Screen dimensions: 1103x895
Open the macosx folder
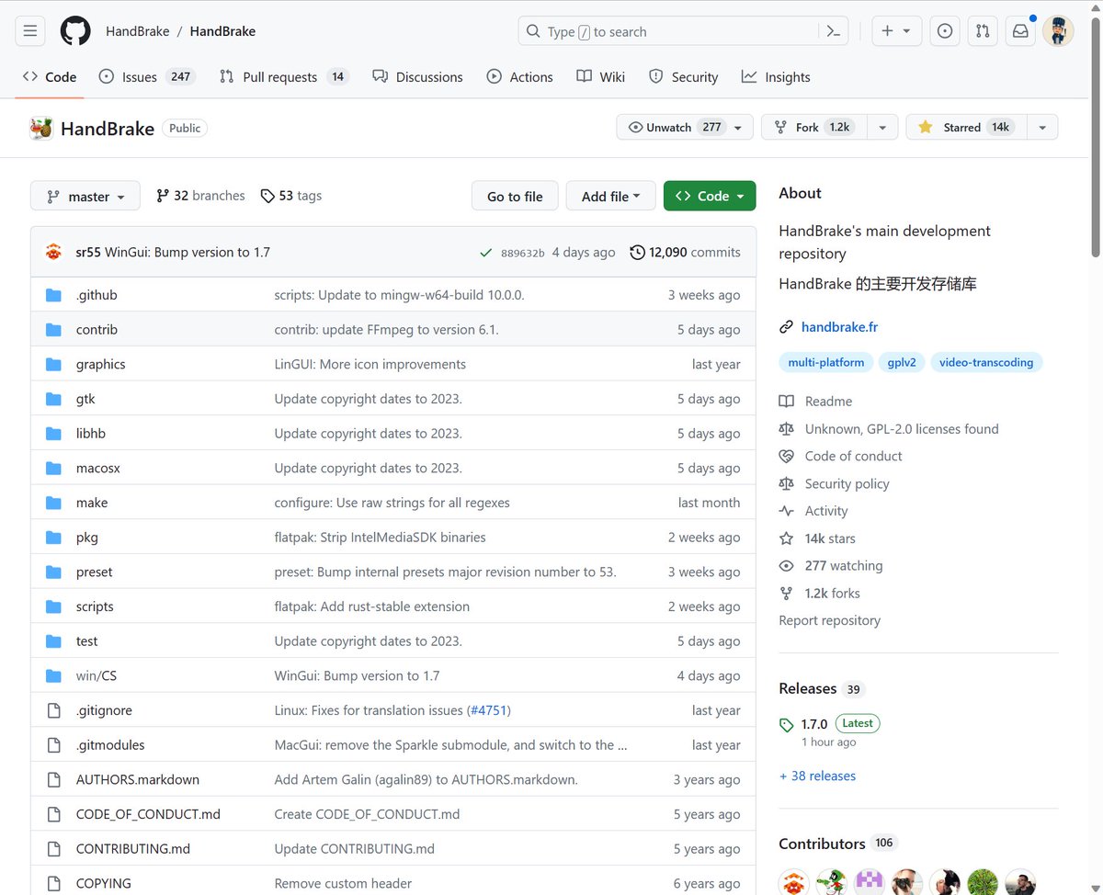pos(98,469)
